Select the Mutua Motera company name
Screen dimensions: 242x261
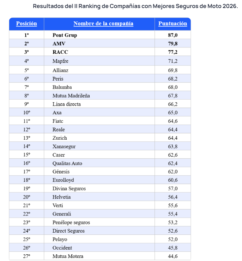click(x=68, y=256)
